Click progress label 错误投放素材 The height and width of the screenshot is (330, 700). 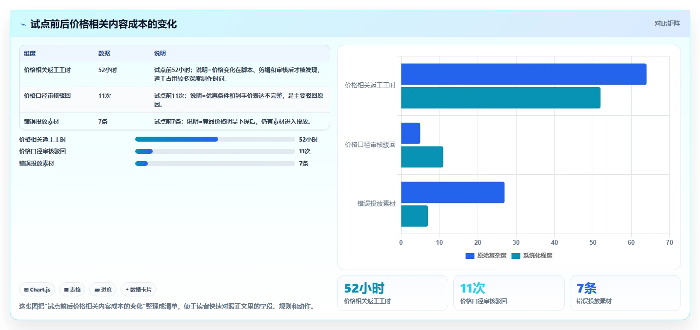point(37,164)
